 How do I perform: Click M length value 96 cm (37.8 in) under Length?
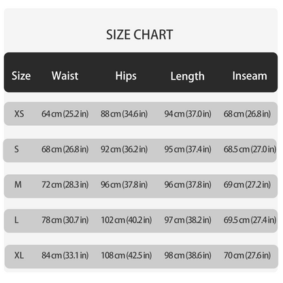188,185
